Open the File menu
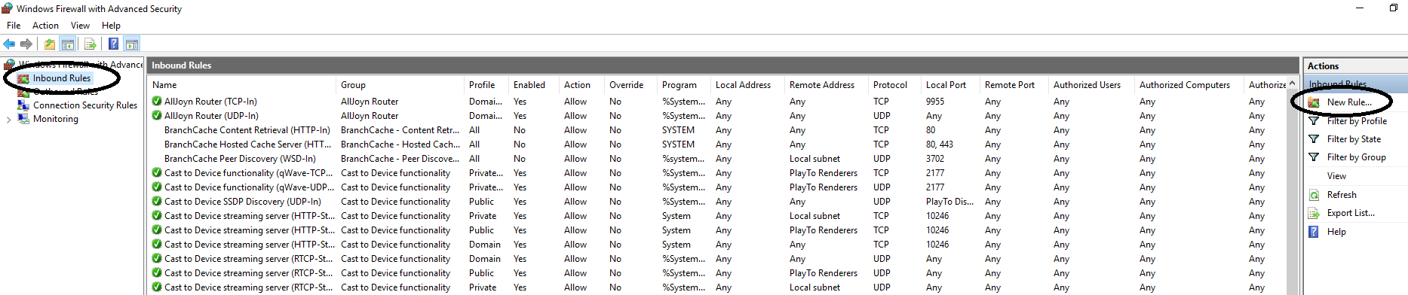 [x=14, y=25]
